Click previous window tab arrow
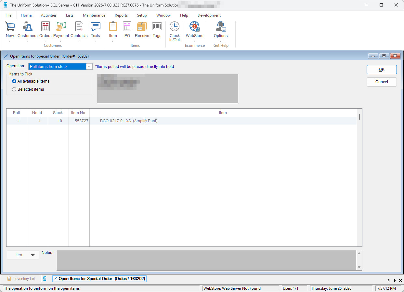Image resolution: width=404 pixels, height=292 pixels. (388, 280)
